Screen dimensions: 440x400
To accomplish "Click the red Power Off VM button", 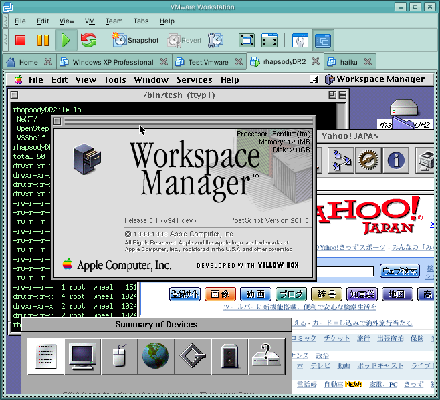I will point(20,40).
